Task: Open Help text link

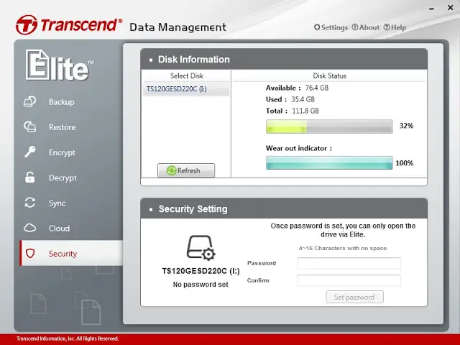Action: click(x=399, y=27)
